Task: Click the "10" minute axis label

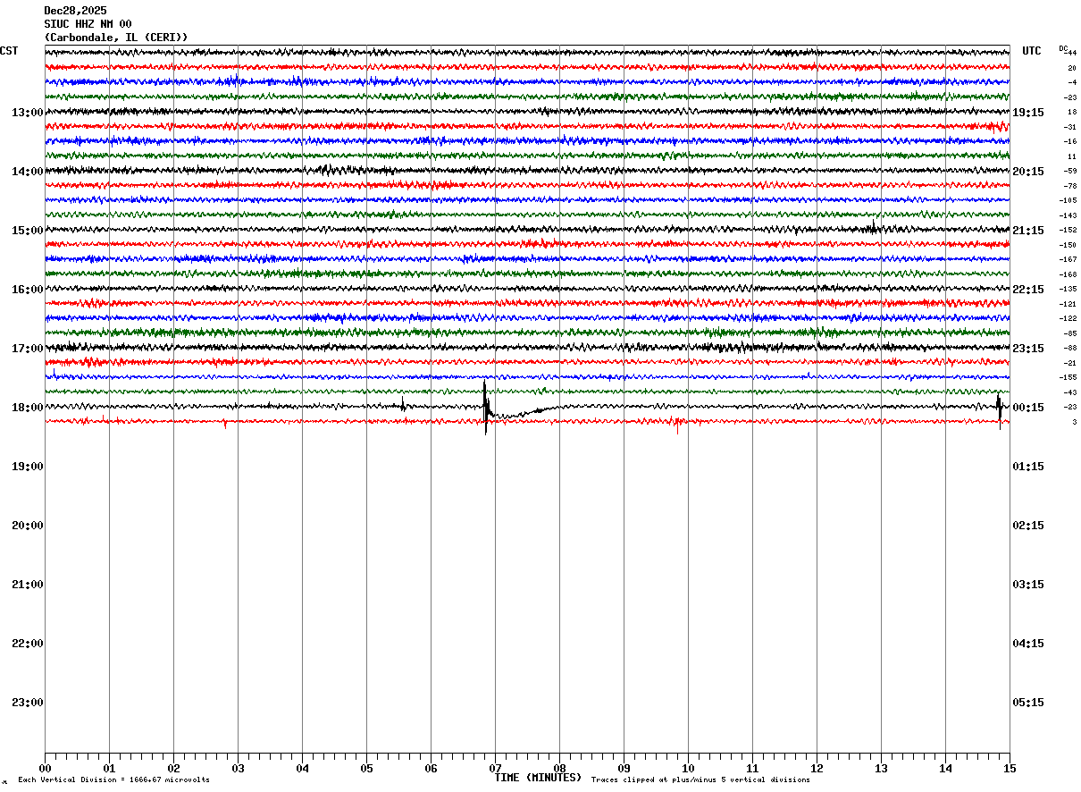Action: point(688,769)
